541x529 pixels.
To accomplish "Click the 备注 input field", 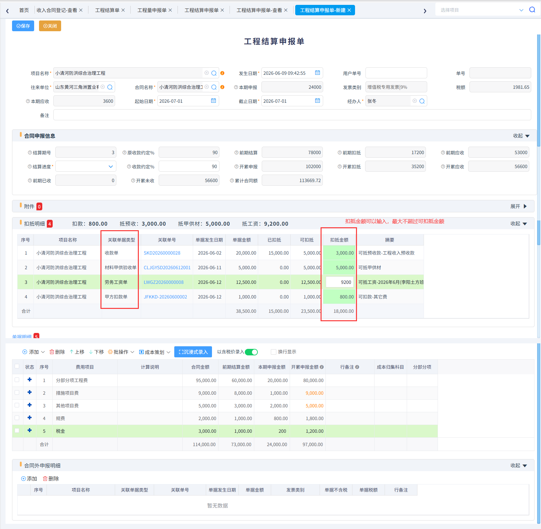I will [x=292, y=115].
